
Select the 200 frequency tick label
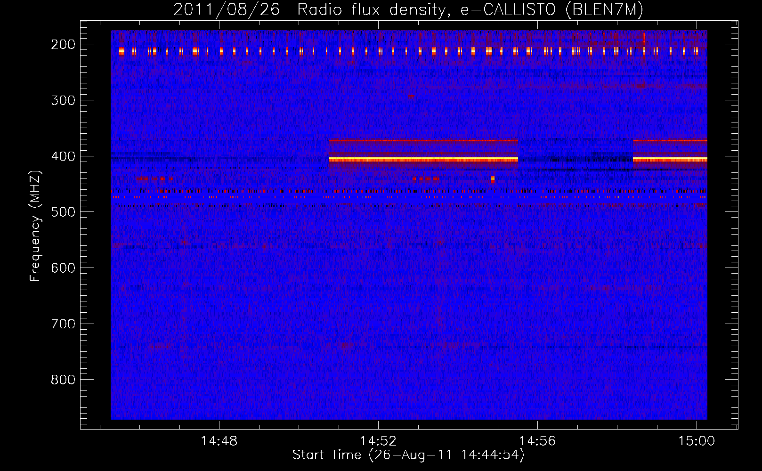pyautogui.click(x=63, y=44)
